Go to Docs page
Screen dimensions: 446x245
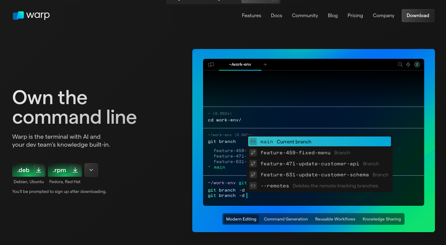click(276, 16)
